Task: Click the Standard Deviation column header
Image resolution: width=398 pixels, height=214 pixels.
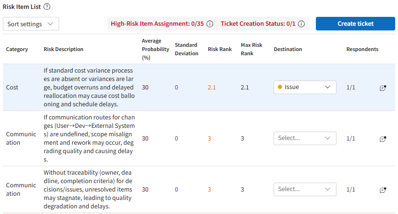Action: (x=186, y=49)
